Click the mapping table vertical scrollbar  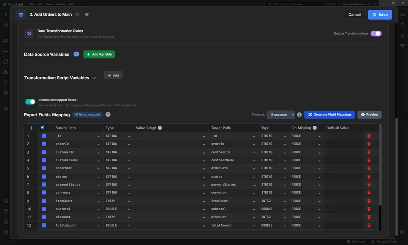point(380,165)
